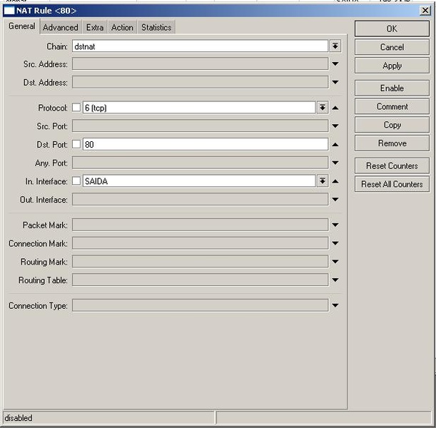Viewport: 436px width, 428px height.
Task: Click the Cancel button
Action: (392, 47)
